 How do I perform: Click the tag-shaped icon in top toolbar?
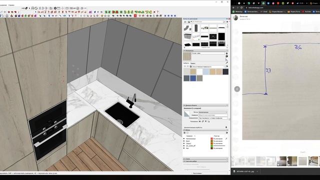point(26,8)
